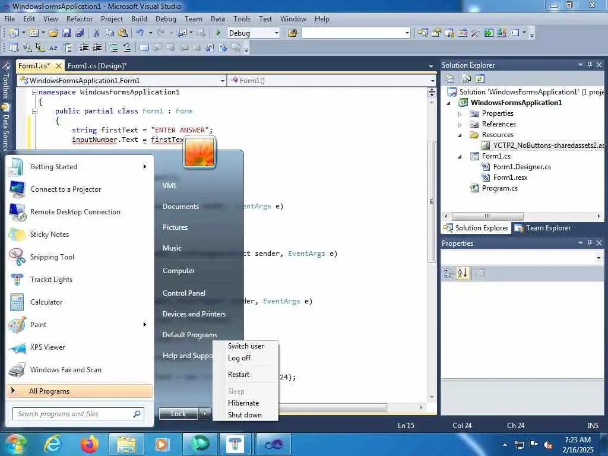The height and width of the screenshot is (456, 608).
Task: Open Devices and Printers link
Action: click(x=194, y=314)
